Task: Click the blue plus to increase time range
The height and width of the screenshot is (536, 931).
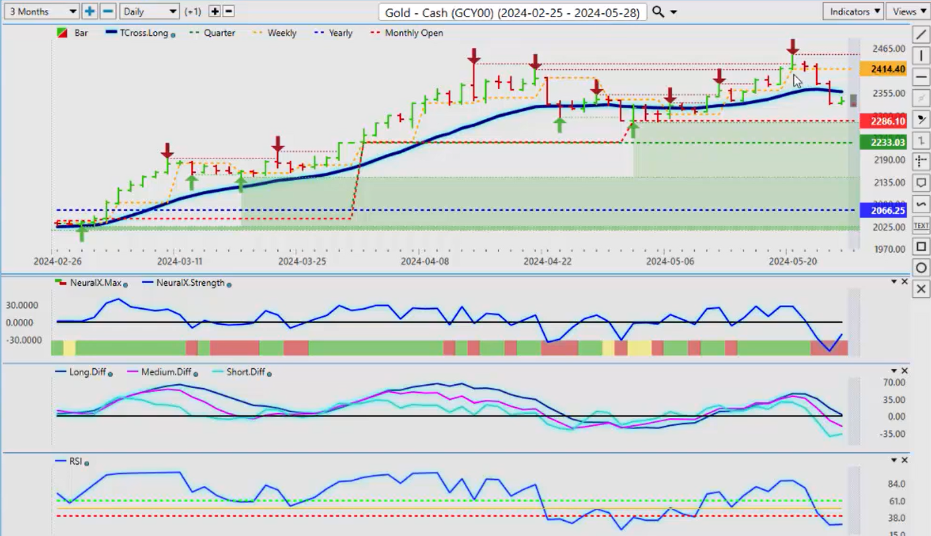Action: point(89,11)
